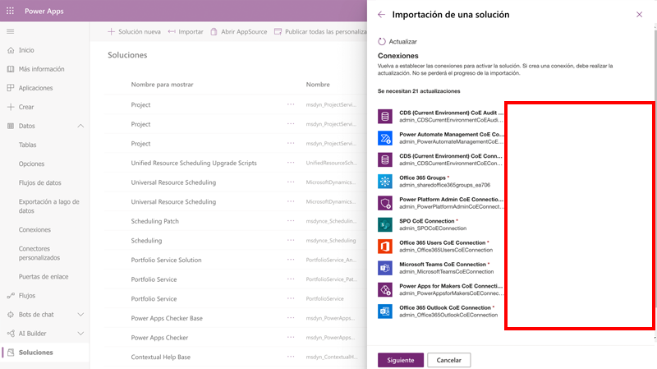Expand the Bots de chat section
Viewport: 657px width, 369px height.
pyautogui.click(x=80, y=315)
